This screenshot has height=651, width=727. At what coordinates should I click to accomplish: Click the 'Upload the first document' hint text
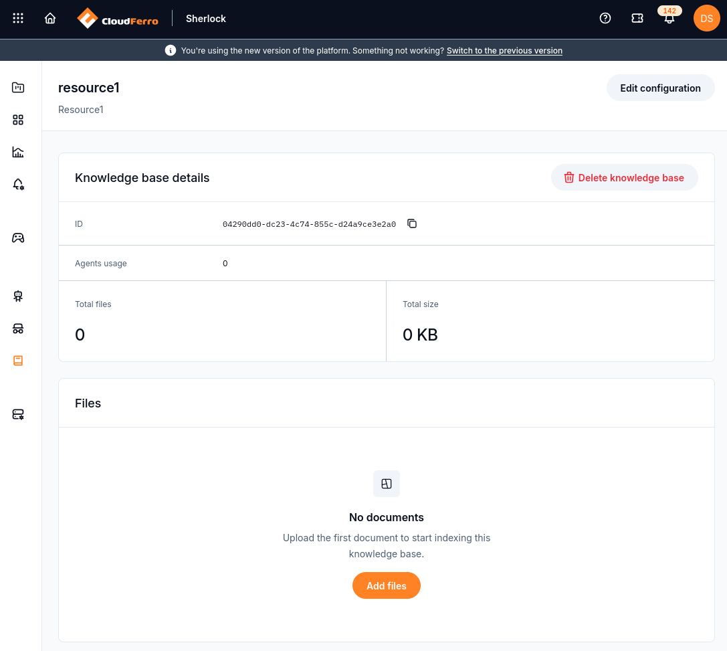387,546
